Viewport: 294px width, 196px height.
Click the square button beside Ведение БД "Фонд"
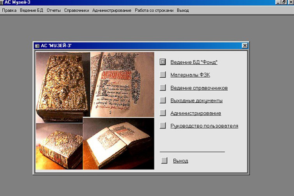coord(163,62)
